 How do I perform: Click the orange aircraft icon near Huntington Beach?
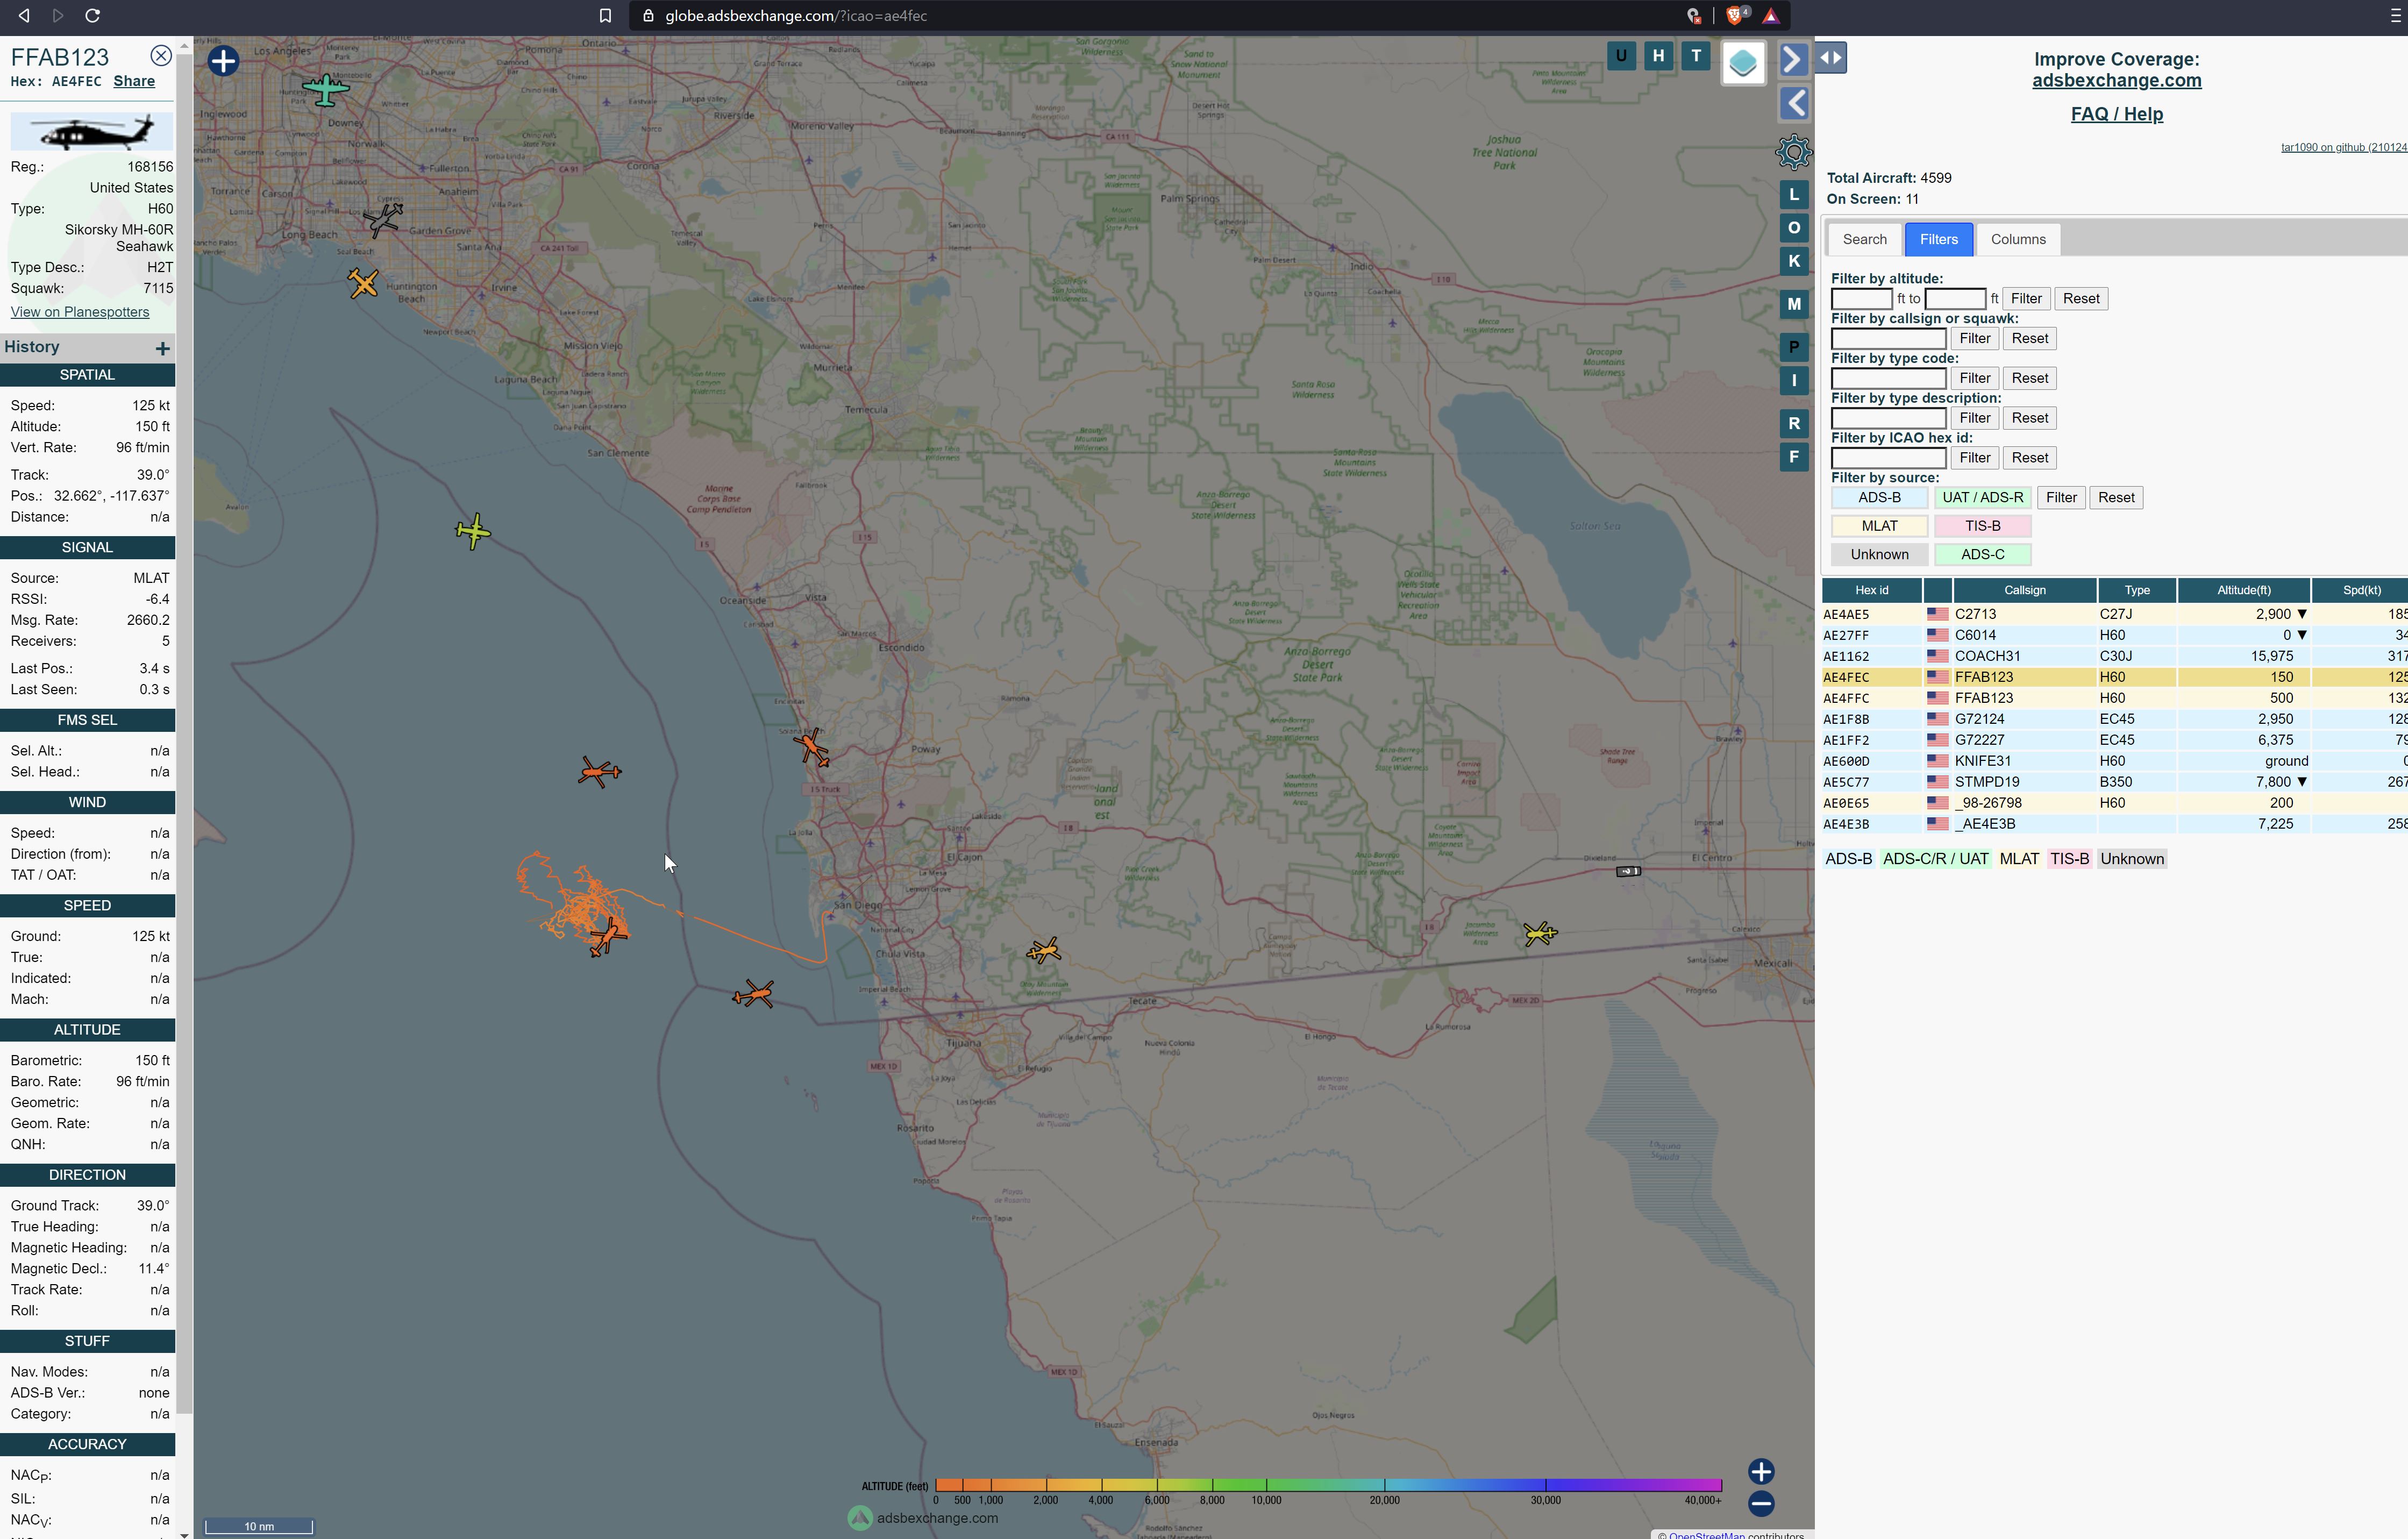tap(363, 283)
